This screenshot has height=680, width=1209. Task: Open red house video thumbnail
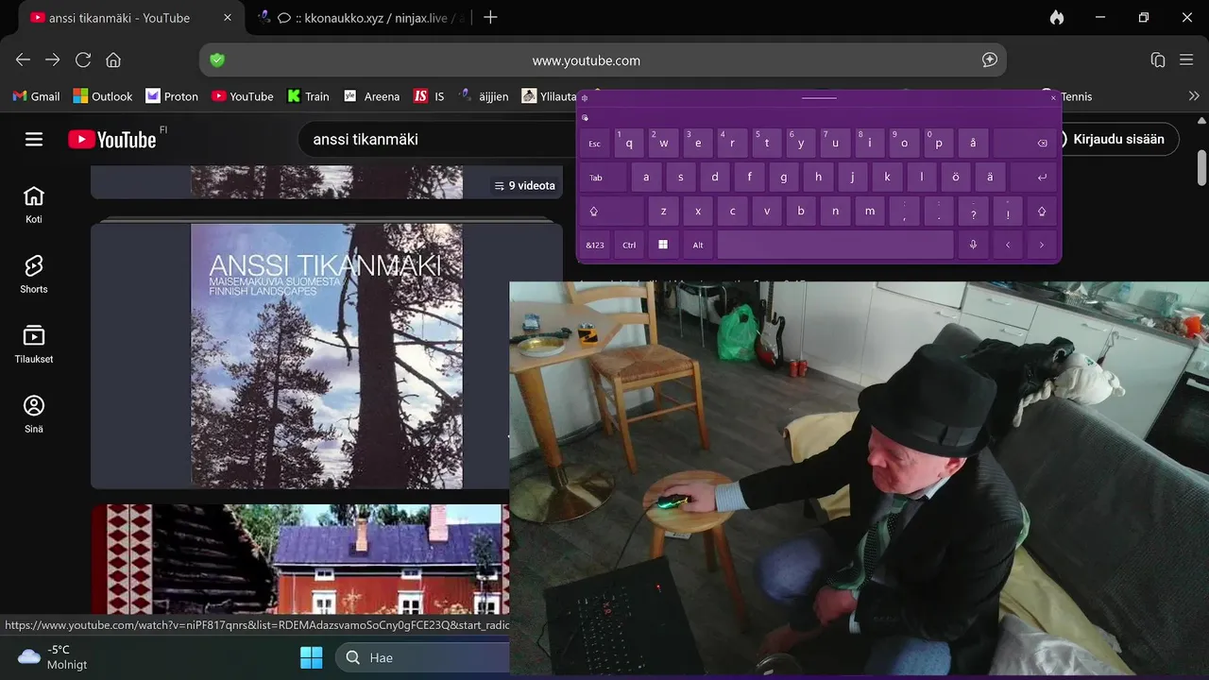(300, 559)
